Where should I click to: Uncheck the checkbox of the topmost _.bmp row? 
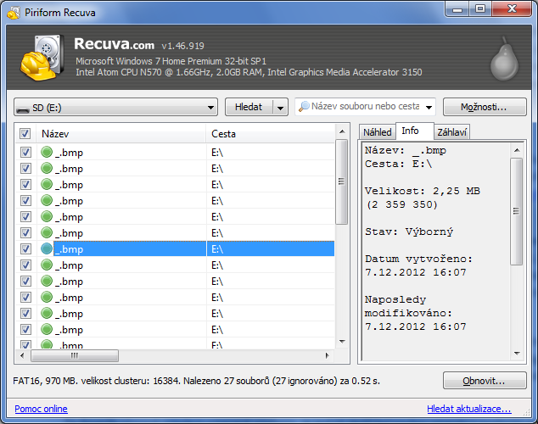pos(25,152)
